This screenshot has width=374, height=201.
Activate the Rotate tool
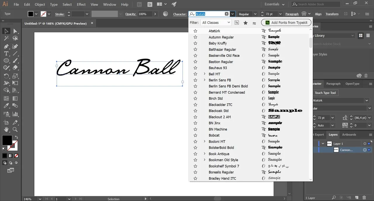[x=6, y=76]
